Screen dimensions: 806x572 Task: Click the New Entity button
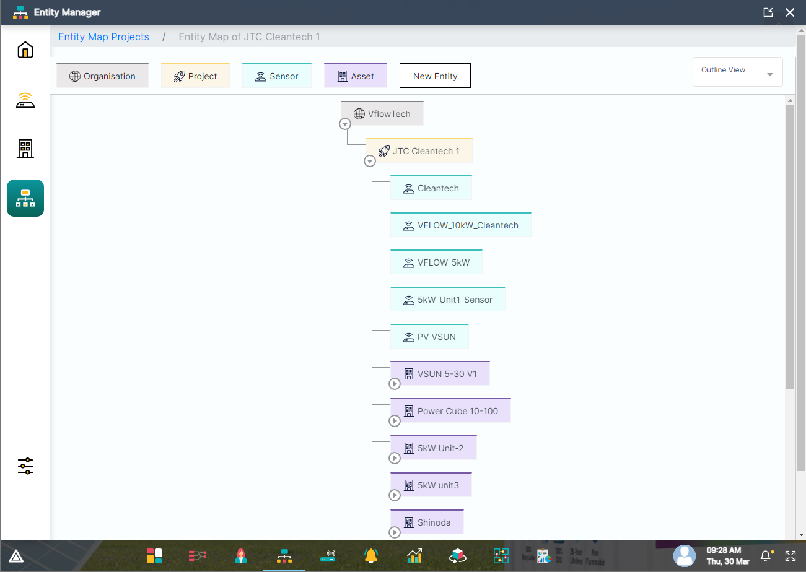pyautogui.click(x=435, y=76)
